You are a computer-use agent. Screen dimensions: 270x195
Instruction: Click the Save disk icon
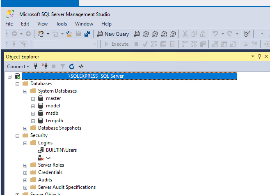pos(78,34)
